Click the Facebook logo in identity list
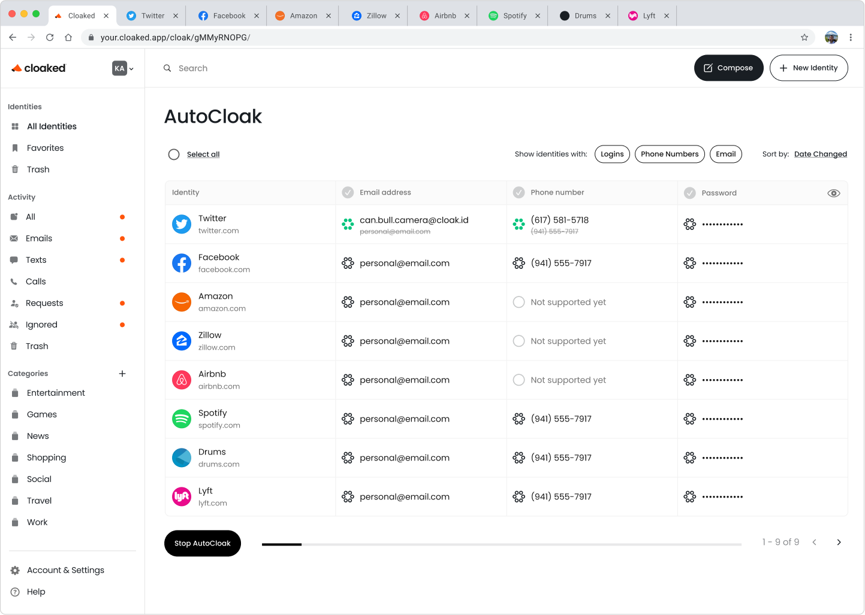865x615 pixels. [182, 263]
